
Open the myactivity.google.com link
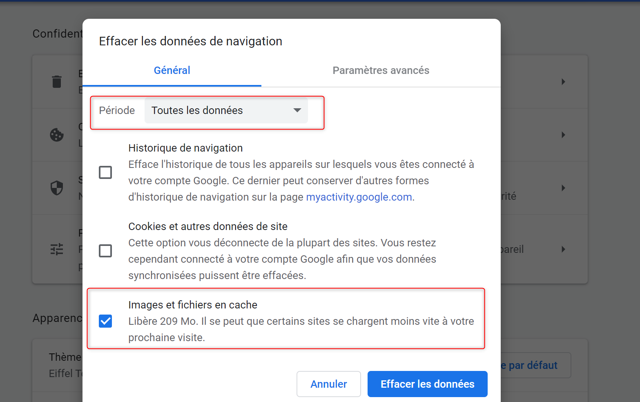(x=359, y=197)
